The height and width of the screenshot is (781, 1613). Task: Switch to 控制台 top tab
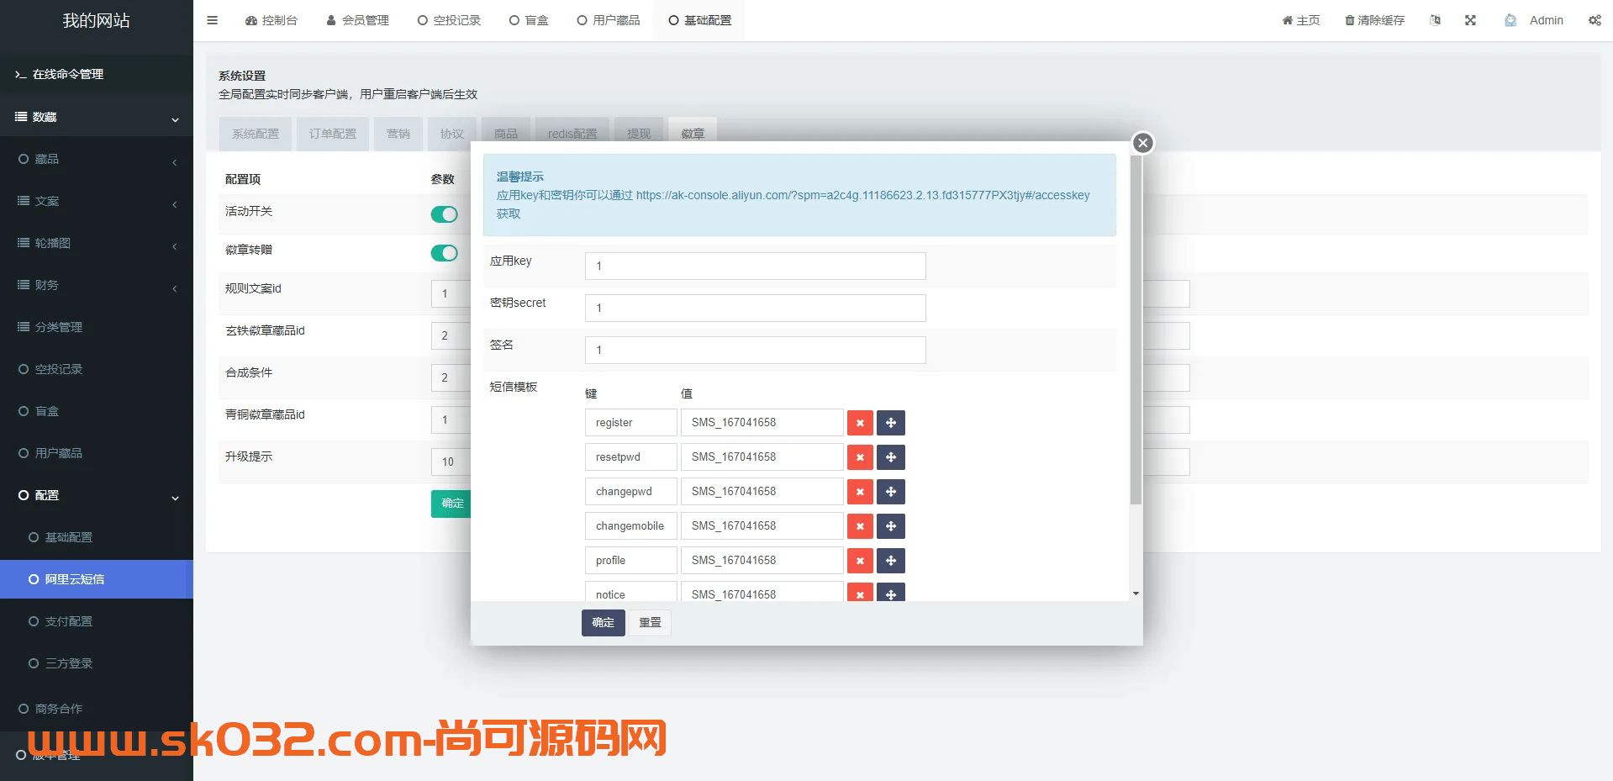point(271,20)
